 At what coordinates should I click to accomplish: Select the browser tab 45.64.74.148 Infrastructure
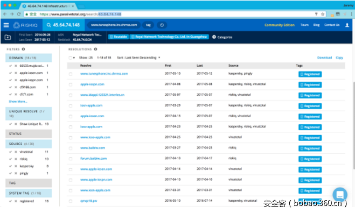48,6
